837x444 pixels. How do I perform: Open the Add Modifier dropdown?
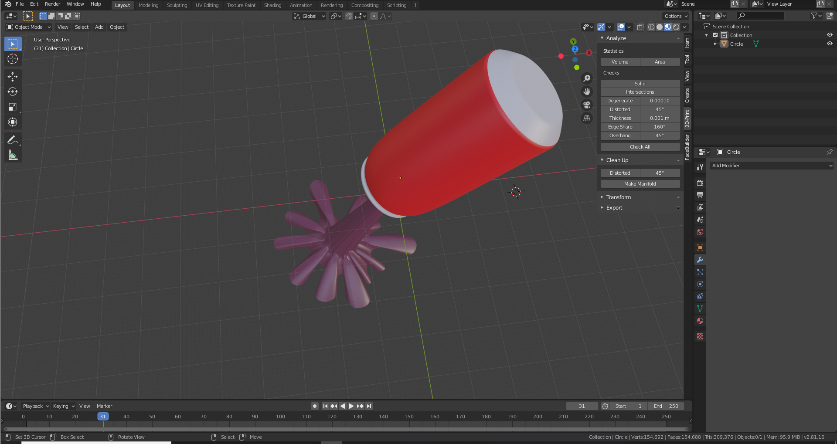[x=772, y=166]
